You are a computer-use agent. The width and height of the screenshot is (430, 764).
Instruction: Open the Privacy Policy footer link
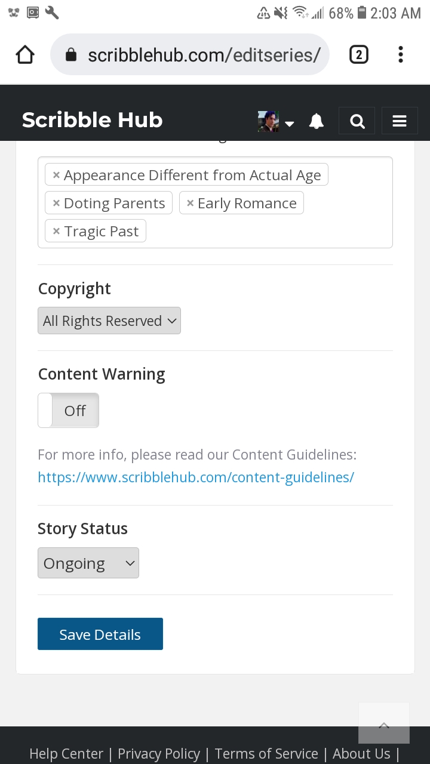159,754
